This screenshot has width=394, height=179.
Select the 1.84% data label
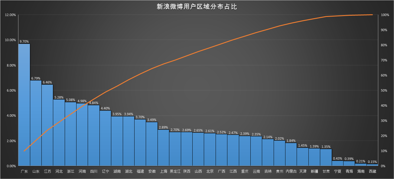[291, 141]
